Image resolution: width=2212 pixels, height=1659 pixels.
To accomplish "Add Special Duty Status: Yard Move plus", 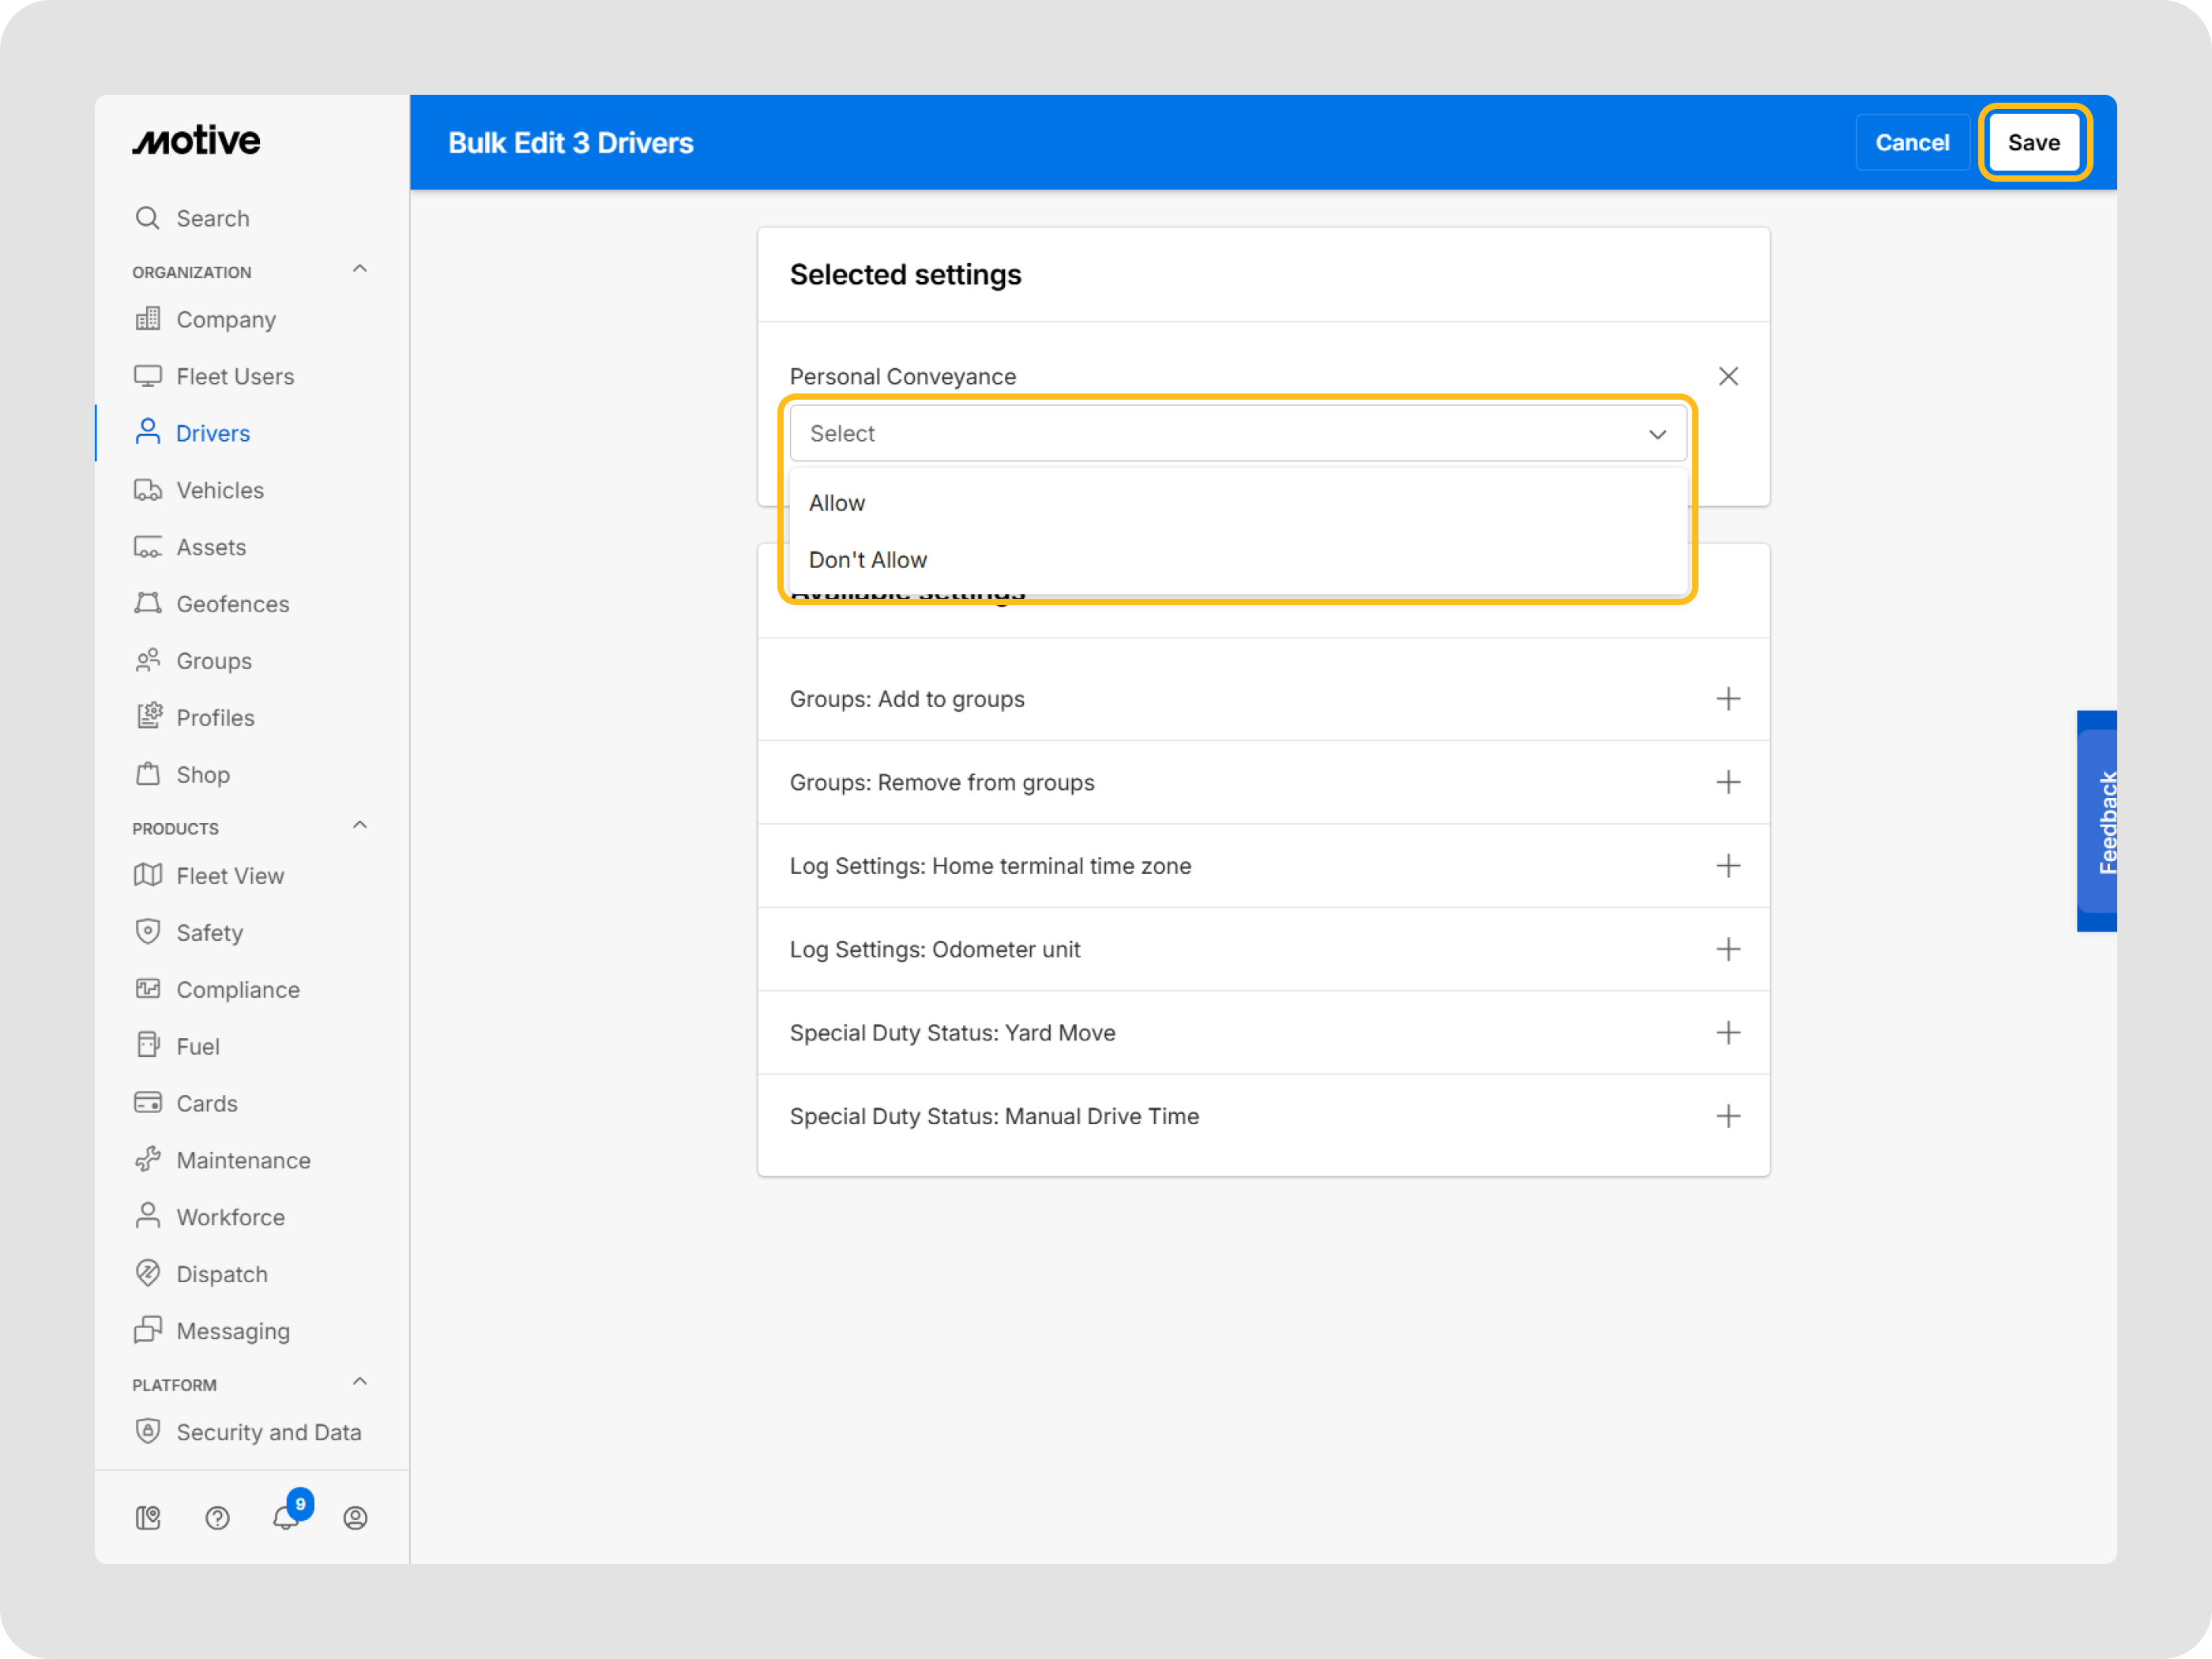I will click(1727, 1032).
